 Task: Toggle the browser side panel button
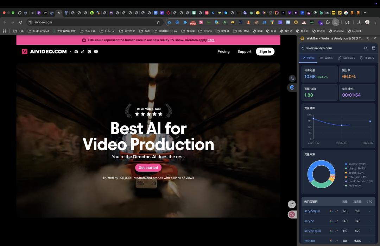point(335,22)
